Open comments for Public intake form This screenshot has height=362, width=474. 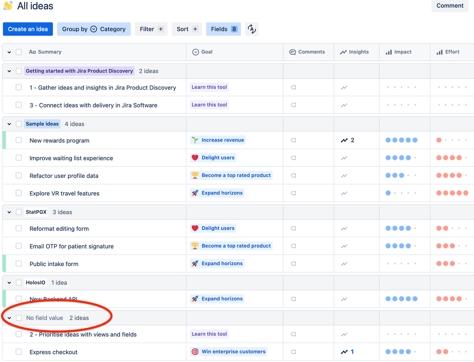point(293,263)
